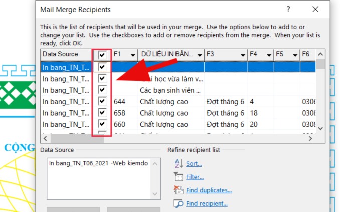This screenshot has width=351, height=212.
Task: Open the F4 column filter dropdown
Action: pyautogui.click(x=268, y=55)
